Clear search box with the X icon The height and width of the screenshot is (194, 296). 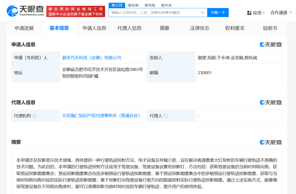pos(202,13)
